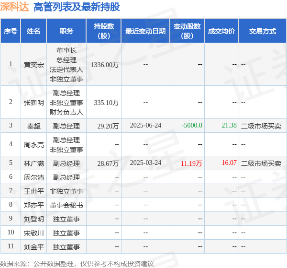Click row number 5

tap(11, 163)
